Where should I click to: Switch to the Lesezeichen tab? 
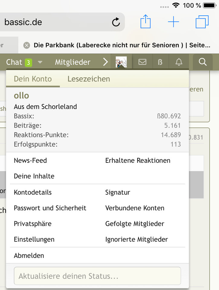click(x=89, y=79)
